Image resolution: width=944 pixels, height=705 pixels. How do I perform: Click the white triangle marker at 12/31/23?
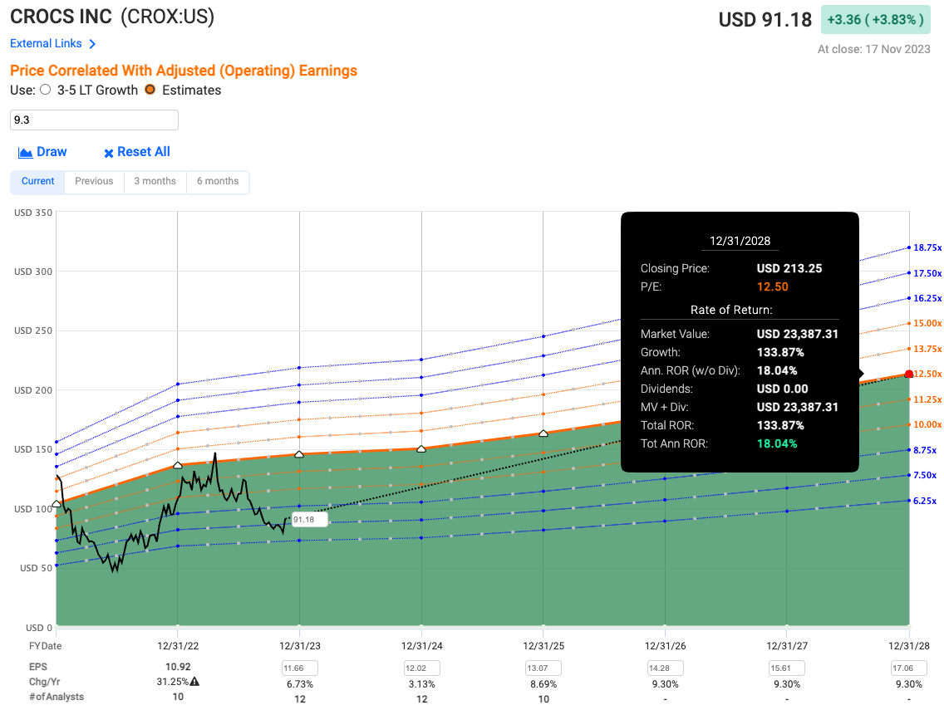pos(299,454)
